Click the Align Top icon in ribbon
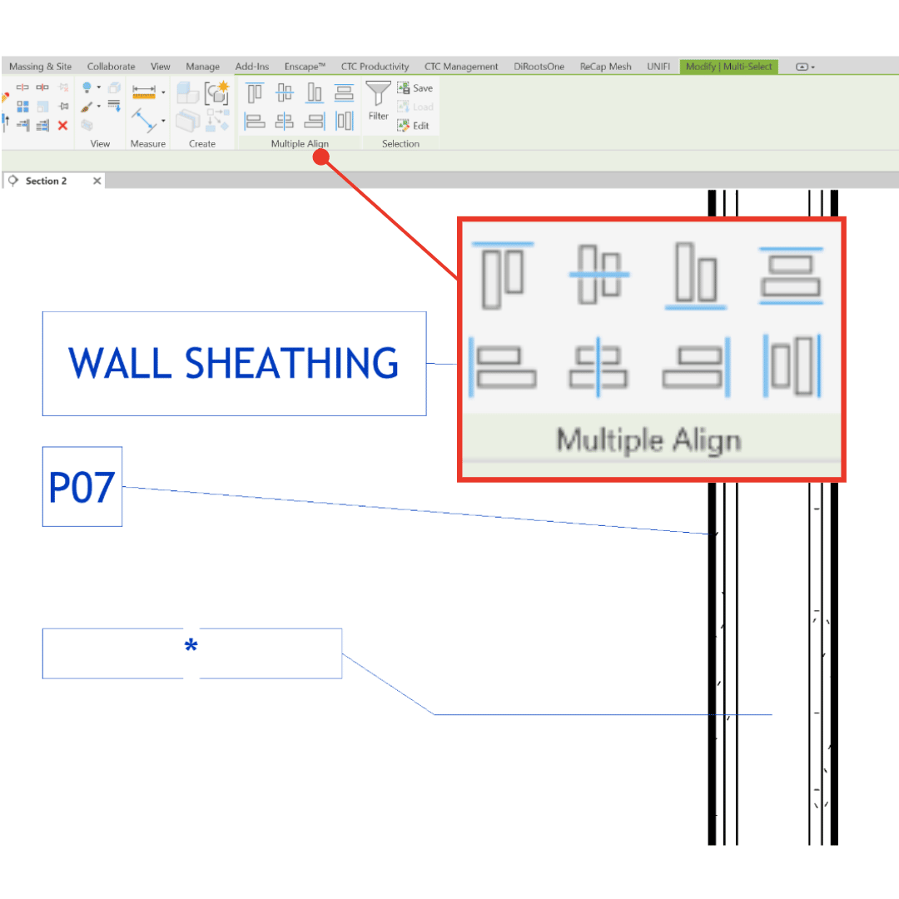This screenshot has height=899, width=899. [255, 92]
